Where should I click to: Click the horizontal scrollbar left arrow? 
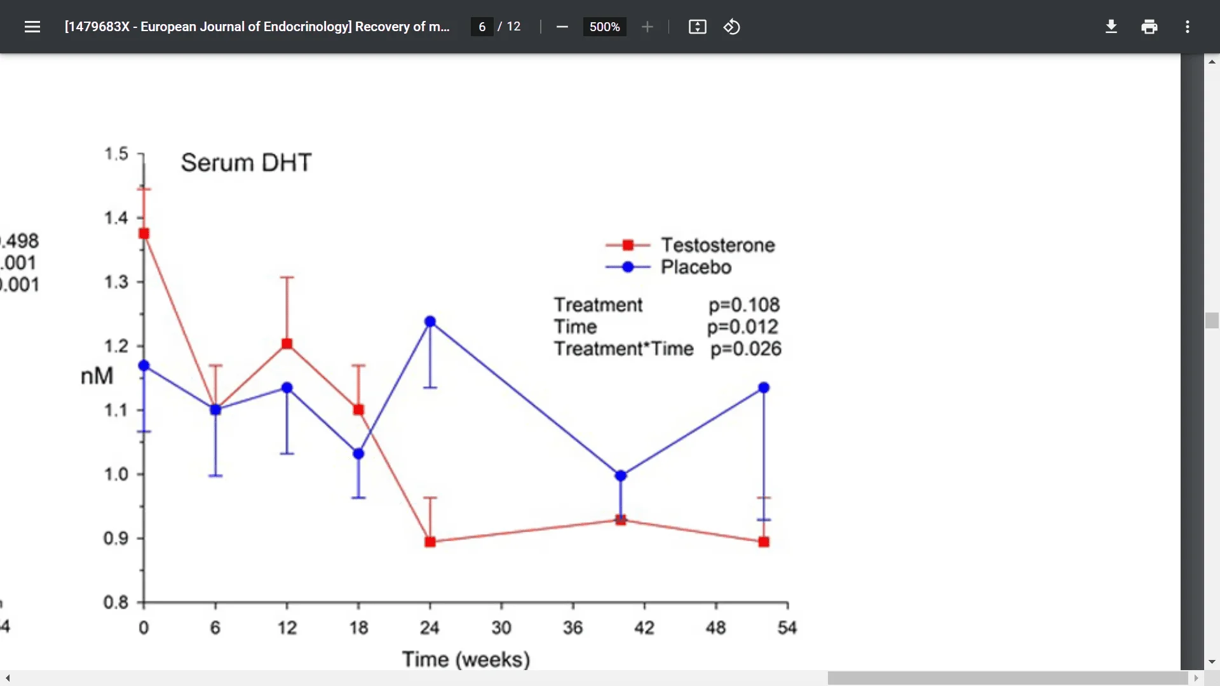(x=8, y=678)
